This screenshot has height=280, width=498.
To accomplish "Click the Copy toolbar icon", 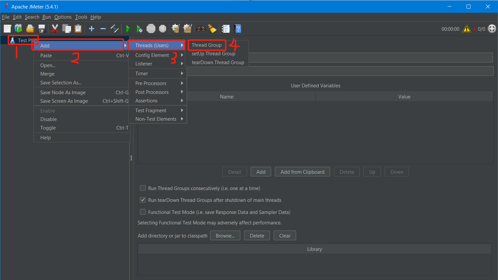I will [67, 29].
